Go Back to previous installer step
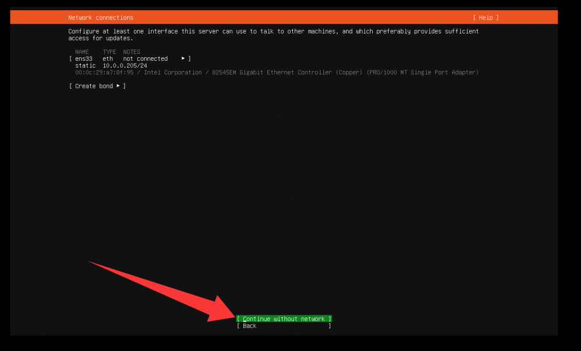The image size is (581, 351). [250, 326]
